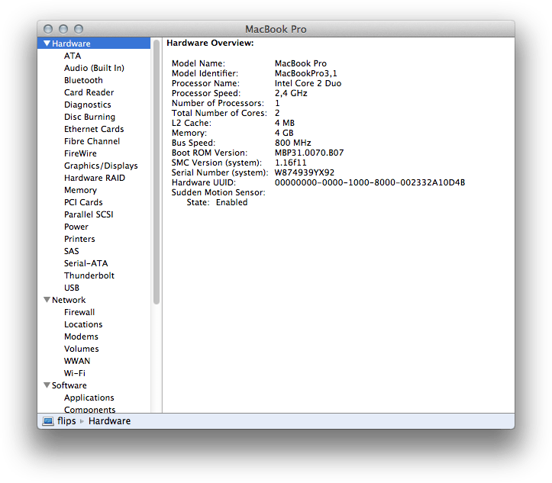Click Memory value 4 GB

pyautogui.click(x=284, y=133)
